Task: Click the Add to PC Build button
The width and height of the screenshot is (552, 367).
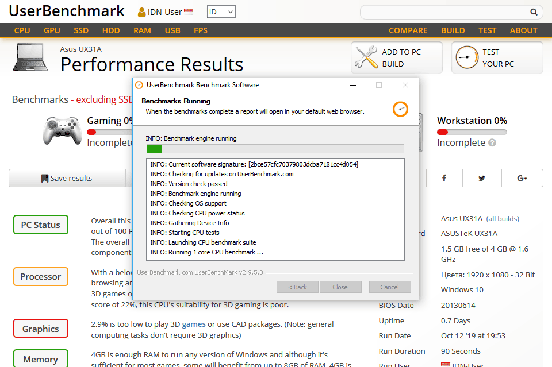Action: point(396,57)
